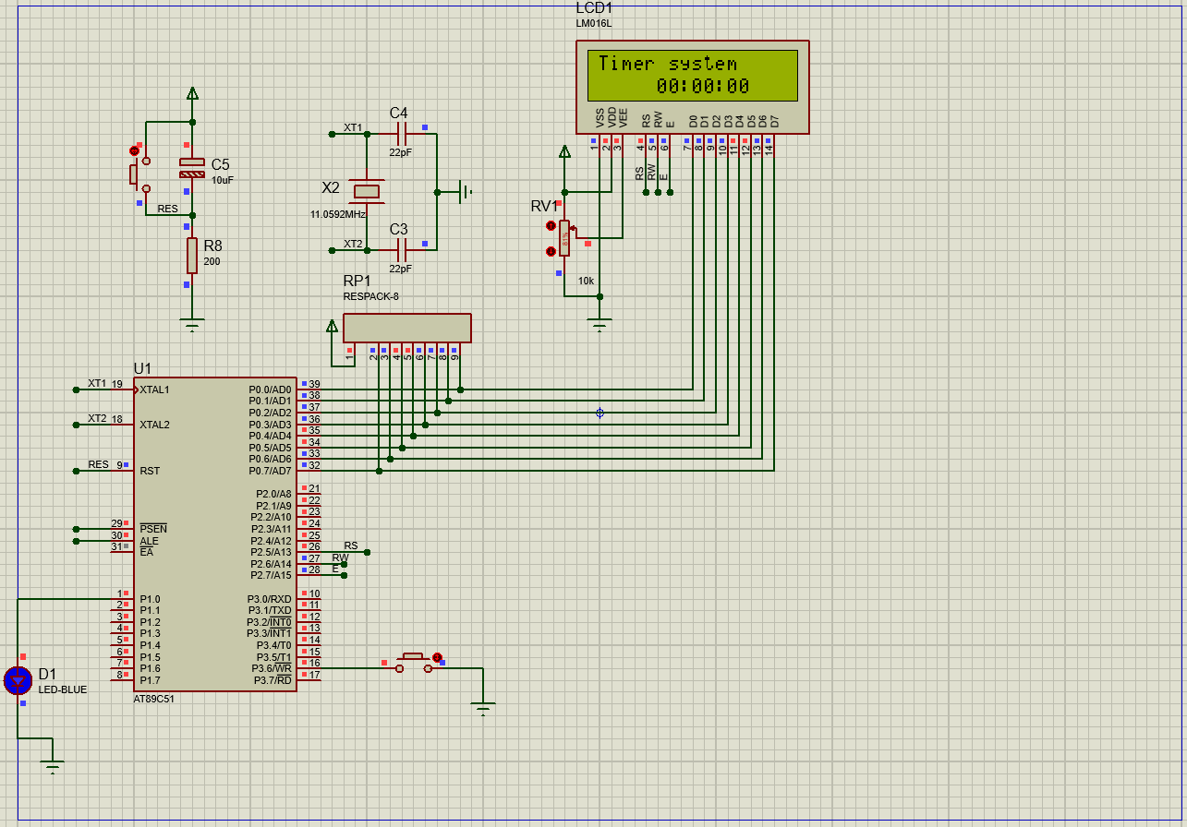Click the P2.7/A15 pin label on U1
The image size is (1187, 827).
point(272,575)
